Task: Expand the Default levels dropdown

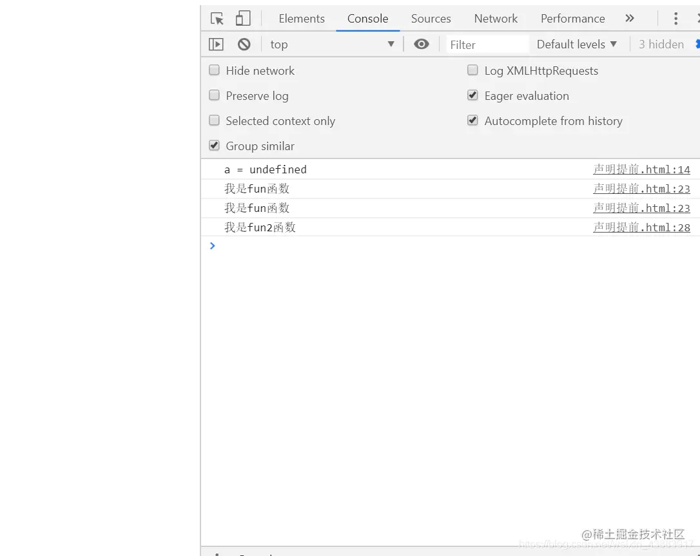Action: [x=577, y=44]
